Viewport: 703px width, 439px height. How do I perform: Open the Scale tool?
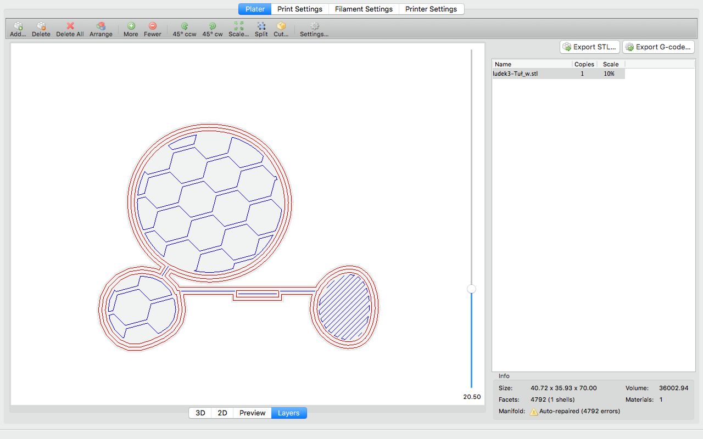click(x=238, y=26)
